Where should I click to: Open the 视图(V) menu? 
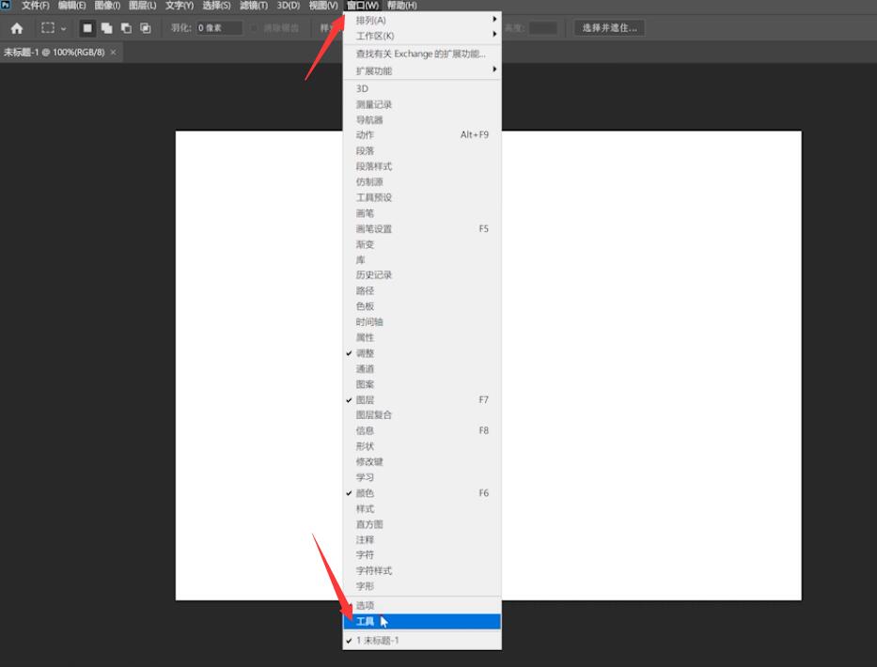323,6
